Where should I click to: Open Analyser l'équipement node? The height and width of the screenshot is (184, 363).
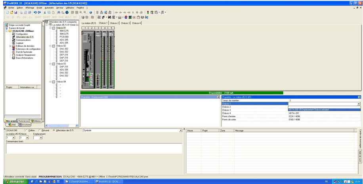[x=26, y=55]
